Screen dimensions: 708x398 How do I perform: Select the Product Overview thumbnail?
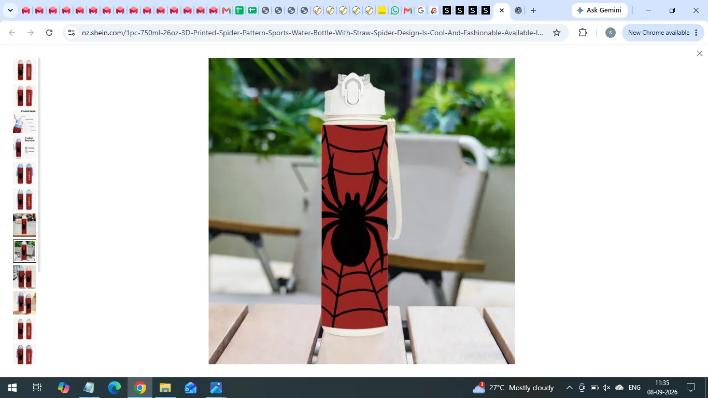click(x=24, y=147)
